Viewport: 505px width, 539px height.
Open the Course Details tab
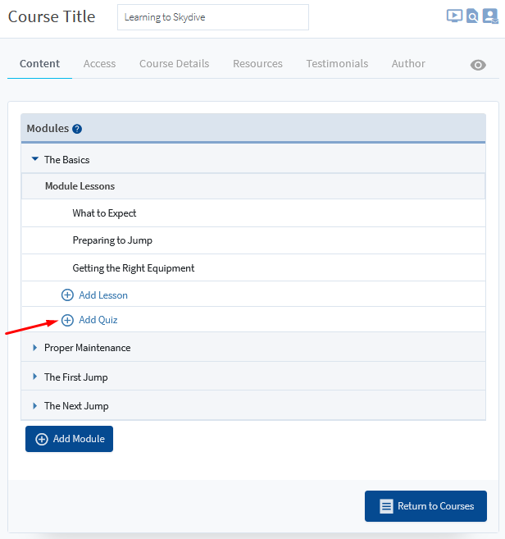[174, 63]
